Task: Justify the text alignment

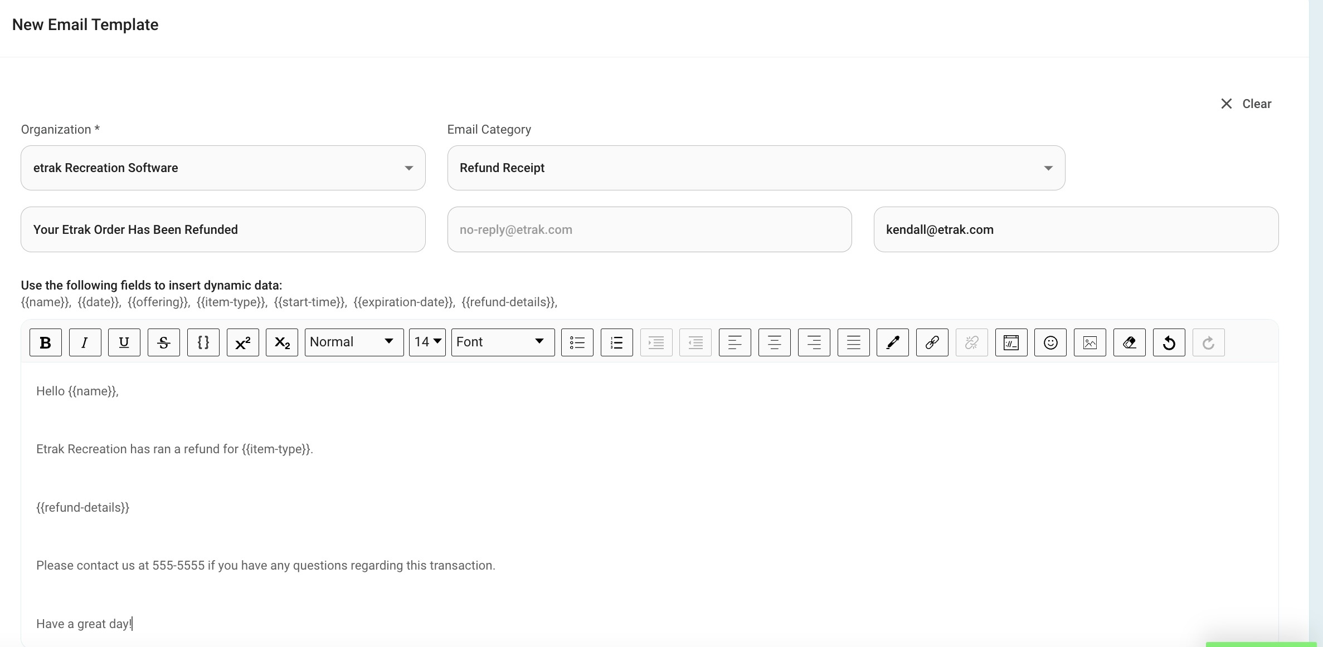Action: tap(854, 342)
